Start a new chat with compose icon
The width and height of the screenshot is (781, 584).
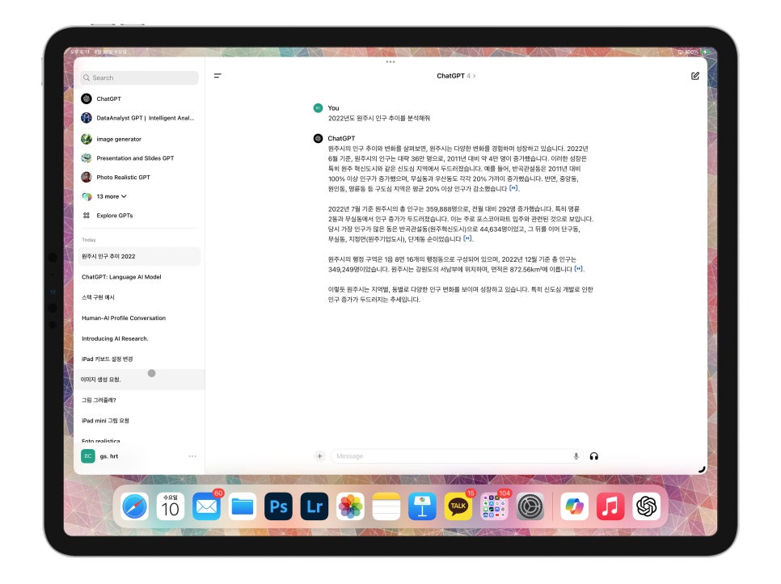[x=694, y=76]
